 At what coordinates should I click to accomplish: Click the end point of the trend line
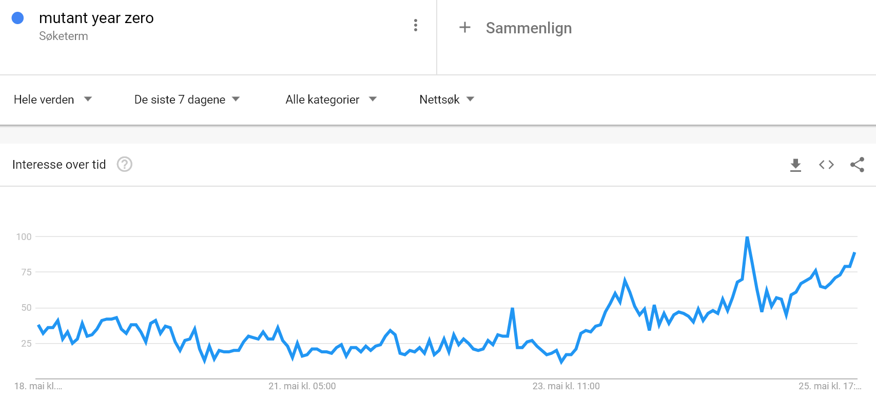tap(854, 253)
